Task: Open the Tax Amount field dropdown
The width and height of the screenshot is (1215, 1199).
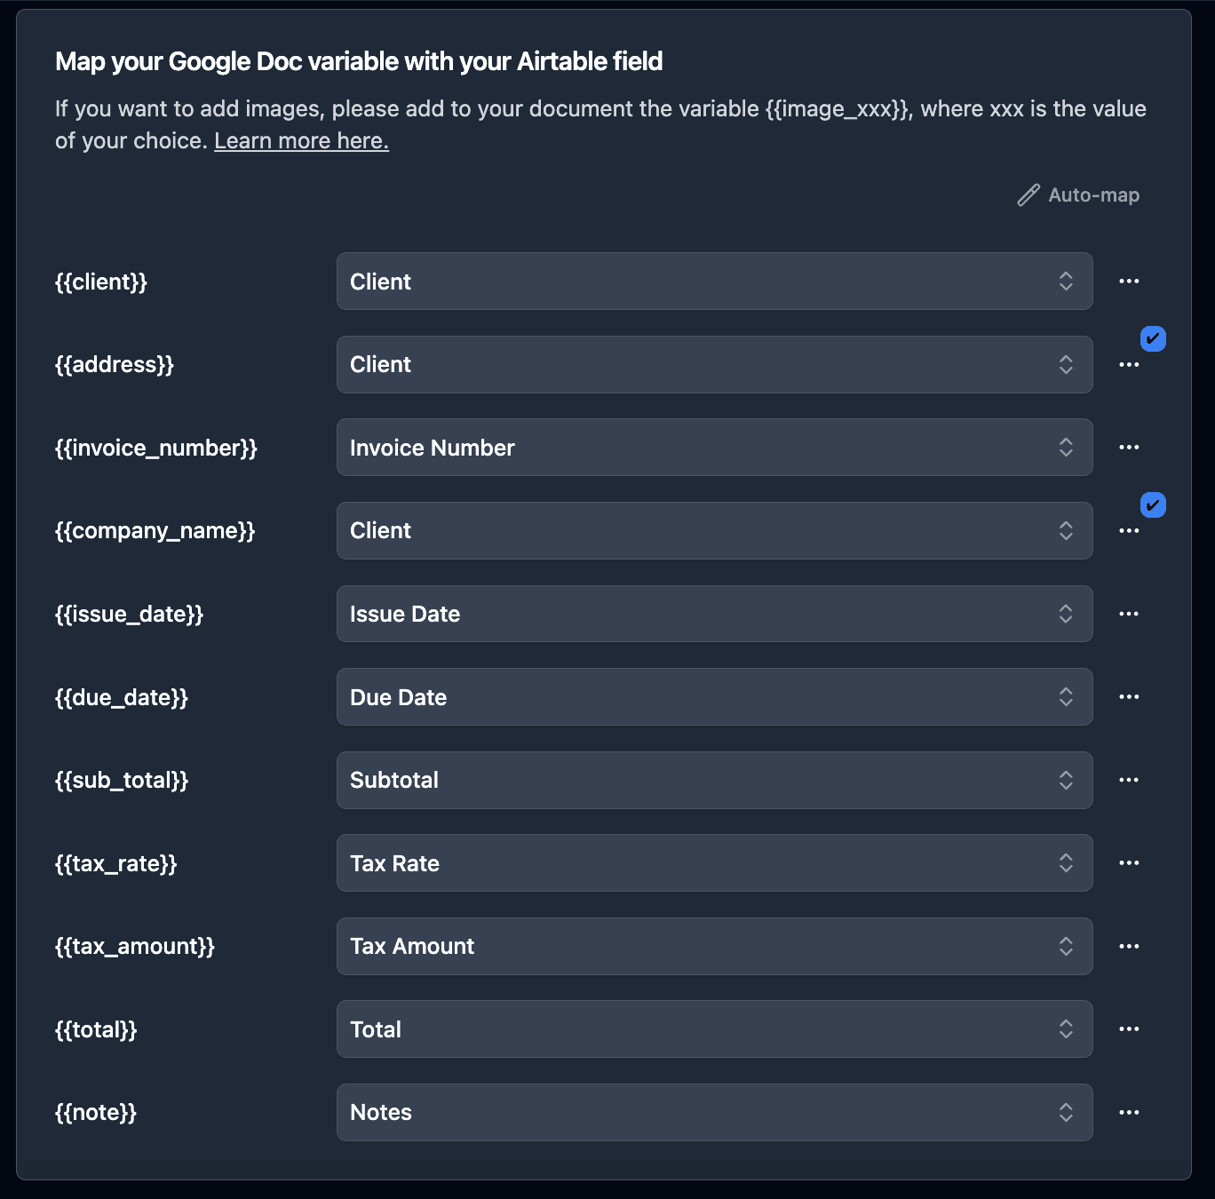Action: pos(713,947)
